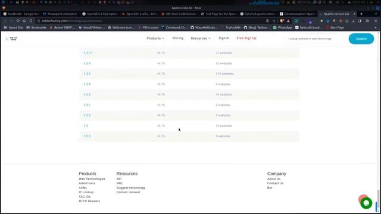The image size is (381, 214).
Task: Open the Advertisers footer link
Action: pyautogui.click(x=87, y=184)
